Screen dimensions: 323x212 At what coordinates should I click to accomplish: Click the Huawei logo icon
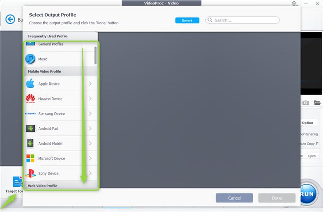pos(30,99)
